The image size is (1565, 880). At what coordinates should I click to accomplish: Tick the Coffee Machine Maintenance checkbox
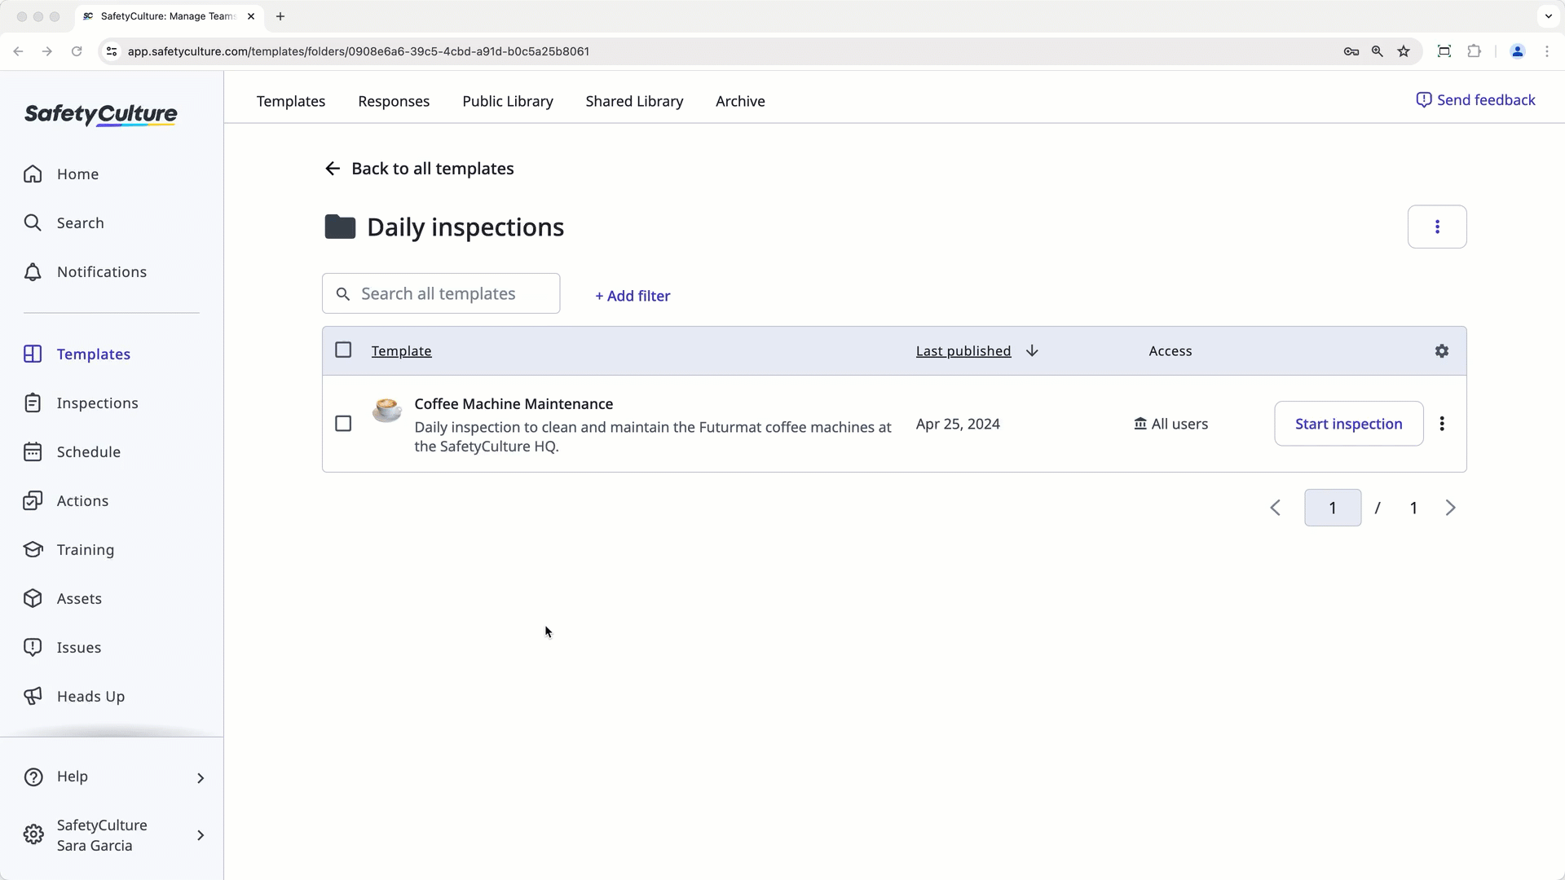tap(343, 424)
